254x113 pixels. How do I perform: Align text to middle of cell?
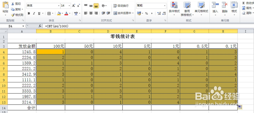coord(91,6)
